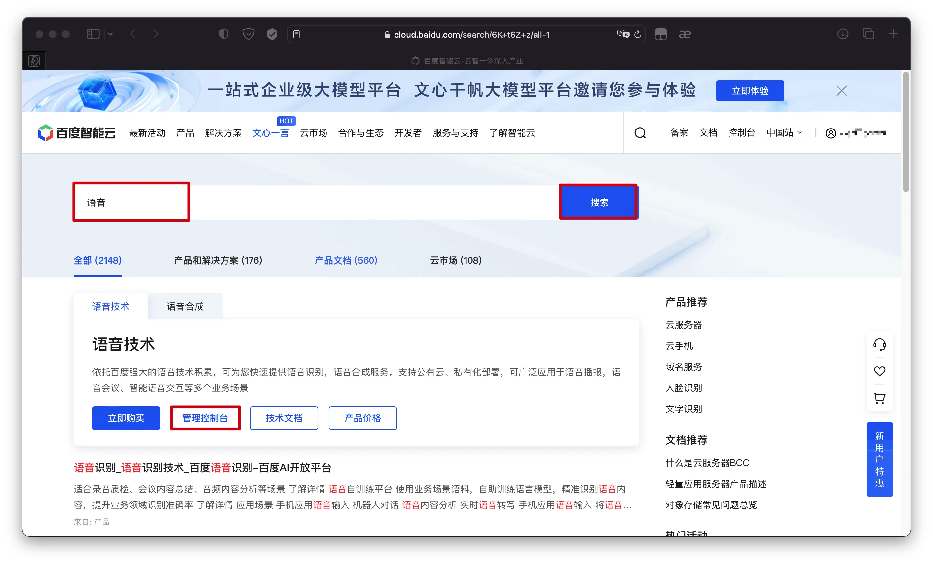933x564 pixels.
Task: Reload the page
Action: pyautogui.click(x=638, y=34)
